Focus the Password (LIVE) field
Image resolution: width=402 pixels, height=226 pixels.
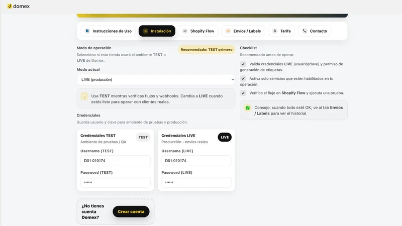coord(196,182)
